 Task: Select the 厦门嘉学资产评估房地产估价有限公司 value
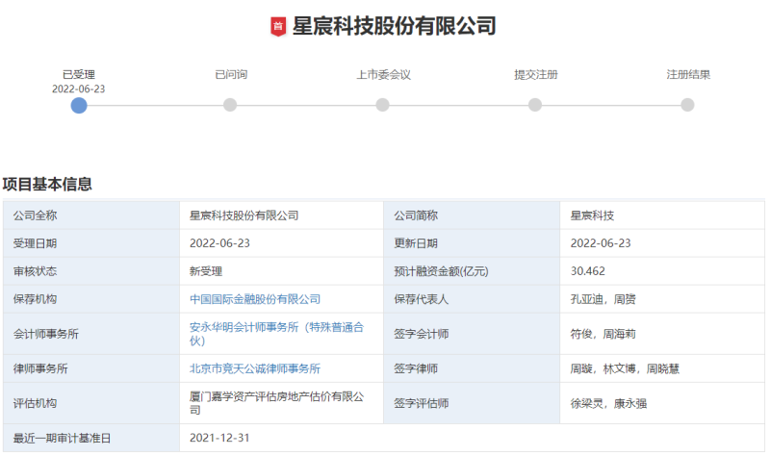[276, 403]
